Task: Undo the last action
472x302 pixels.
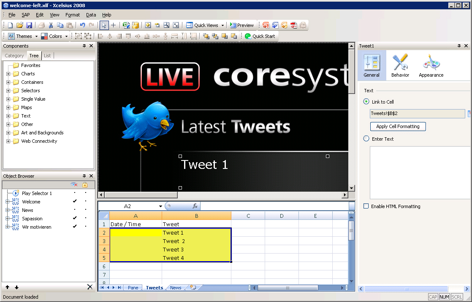Action: pos(82,25)
